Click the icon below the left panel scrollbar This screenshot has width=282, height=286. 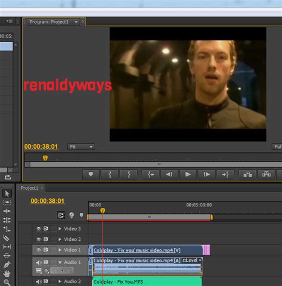(8, 177)
